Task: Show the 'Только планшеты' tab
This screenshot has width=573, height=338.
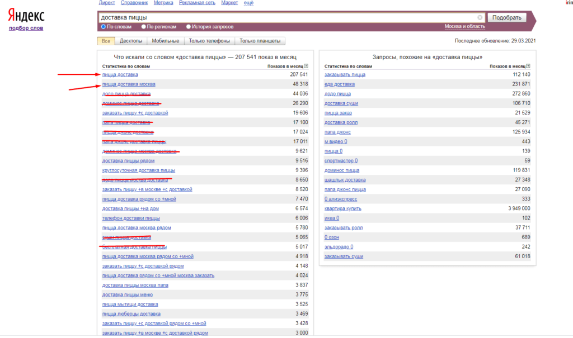Action: point(260,41)
